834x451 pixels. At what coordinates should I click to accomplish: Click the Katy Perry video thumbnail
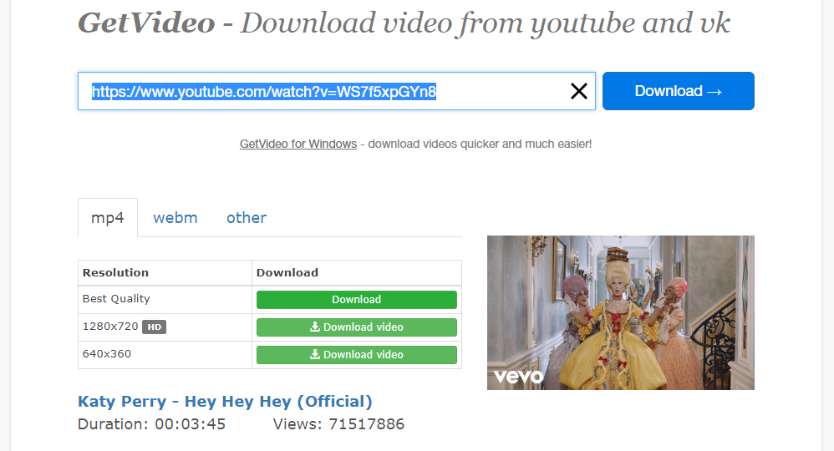click(x=620, y=312)
